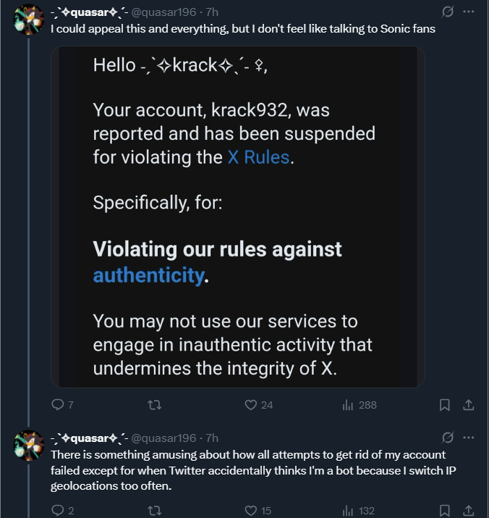489x518 pixels.
Task: Like the first tweet with 24 likes
Action: 250,404
